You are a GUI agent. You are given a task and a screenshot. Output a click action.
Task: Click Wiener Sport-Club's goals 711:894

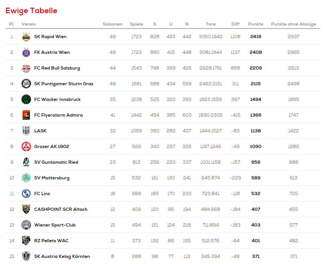[211, 225]
